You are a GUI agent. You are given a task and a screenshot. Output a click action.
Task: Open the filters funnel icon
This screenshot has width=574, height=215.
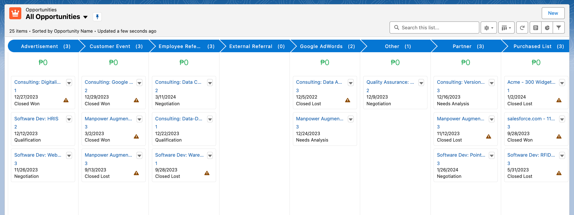[559, 28]
